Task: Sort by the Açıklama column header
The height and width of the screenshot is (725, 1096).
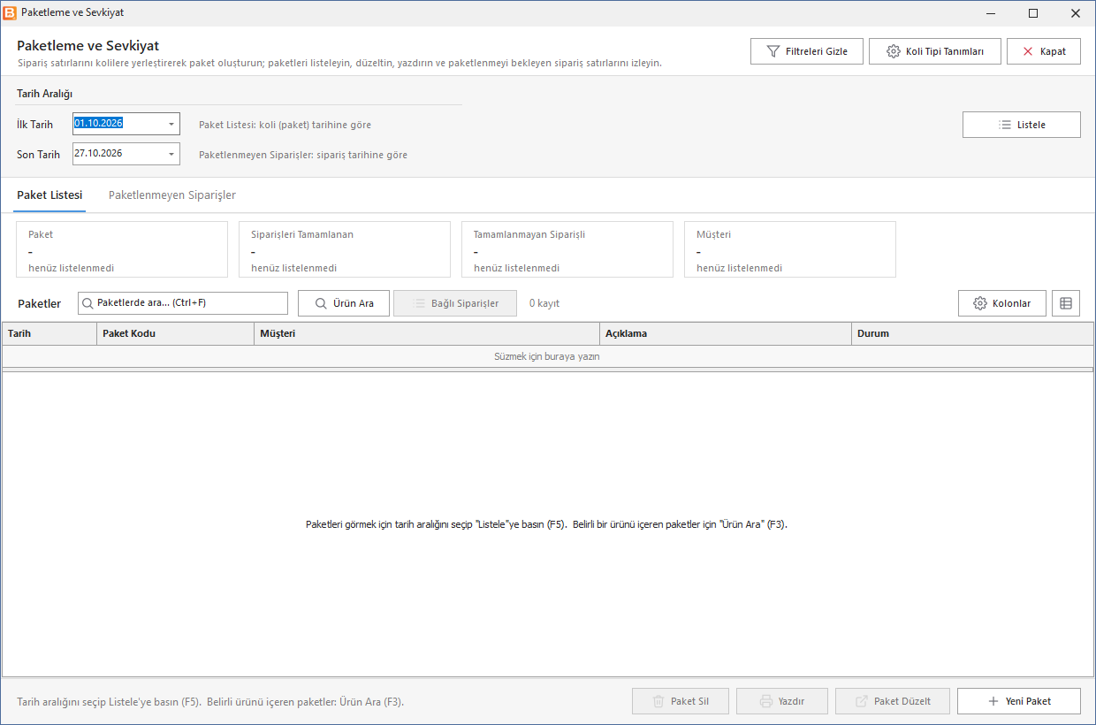Action: tap(726, 333)
